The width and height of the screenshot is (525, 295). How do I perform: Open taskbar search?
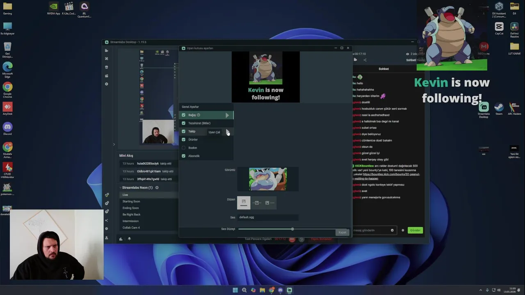coord(244,290)
